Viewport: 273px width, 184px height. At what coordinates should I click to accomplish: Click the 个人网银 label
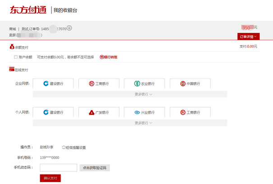pyautogui.click(x=22, y=112)
